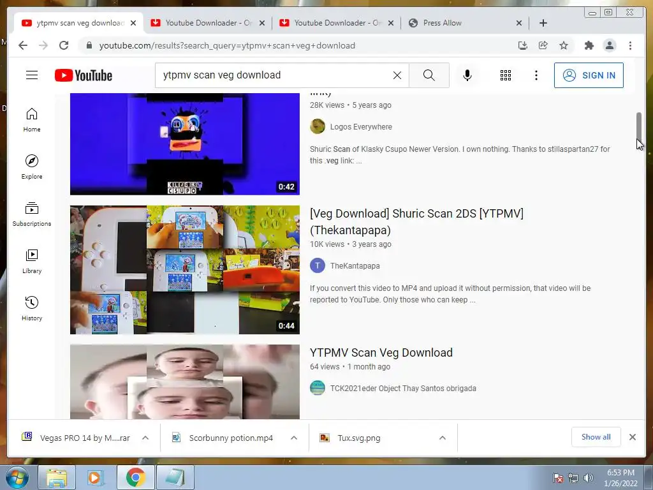The height and width of the screenshot is (490, 653).
Task: Open the Action Center flag icon
Action: pos(558,477)
